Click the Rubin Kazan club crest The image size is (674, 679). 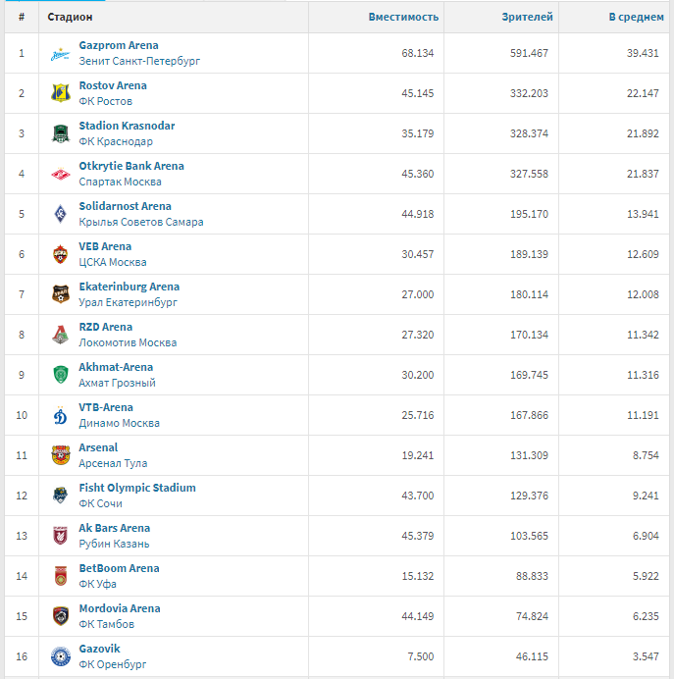pos(61,537)
